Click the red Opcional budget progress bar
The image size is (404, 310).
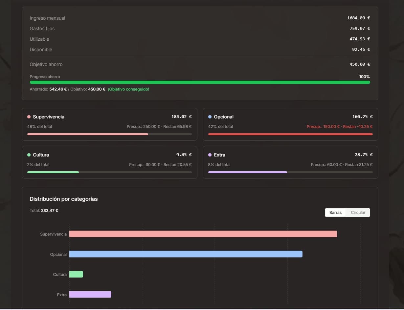pos(290,134)
